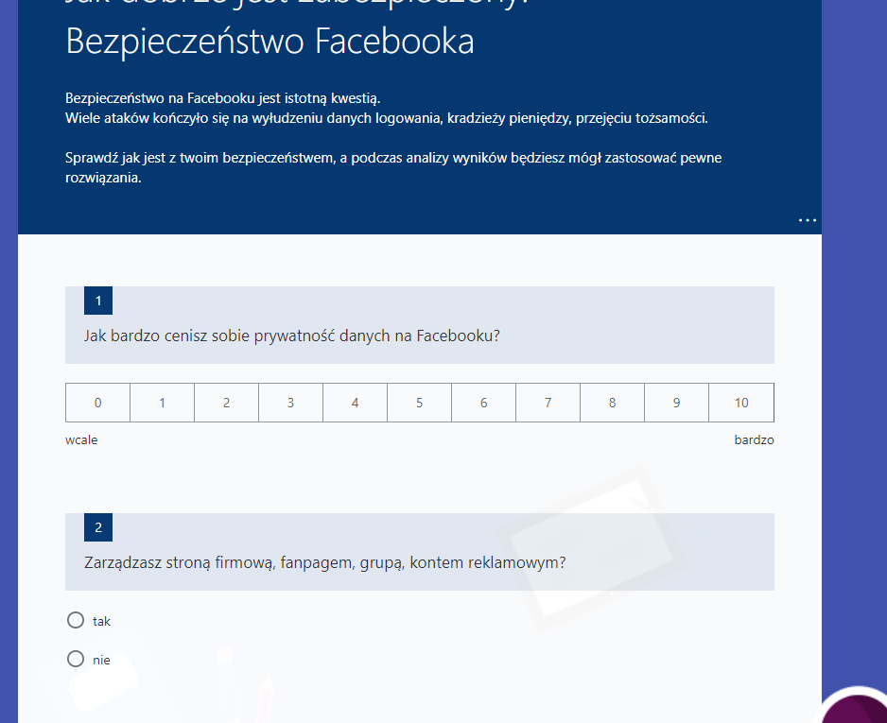
Task: Click the purple round button at bottom corner
Action: click(x=855, y=707)
